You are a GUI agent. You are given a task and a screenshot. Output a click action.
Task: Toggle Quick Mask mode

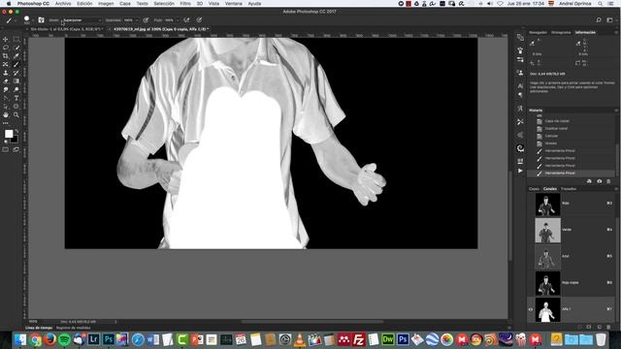[x=6, y=149]
